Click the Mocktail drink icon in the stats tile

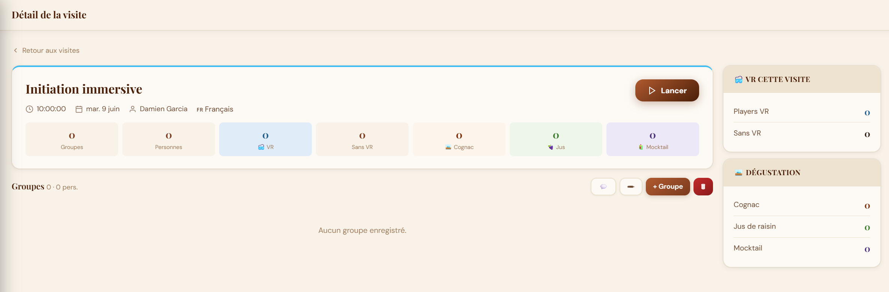coord(641,147)
